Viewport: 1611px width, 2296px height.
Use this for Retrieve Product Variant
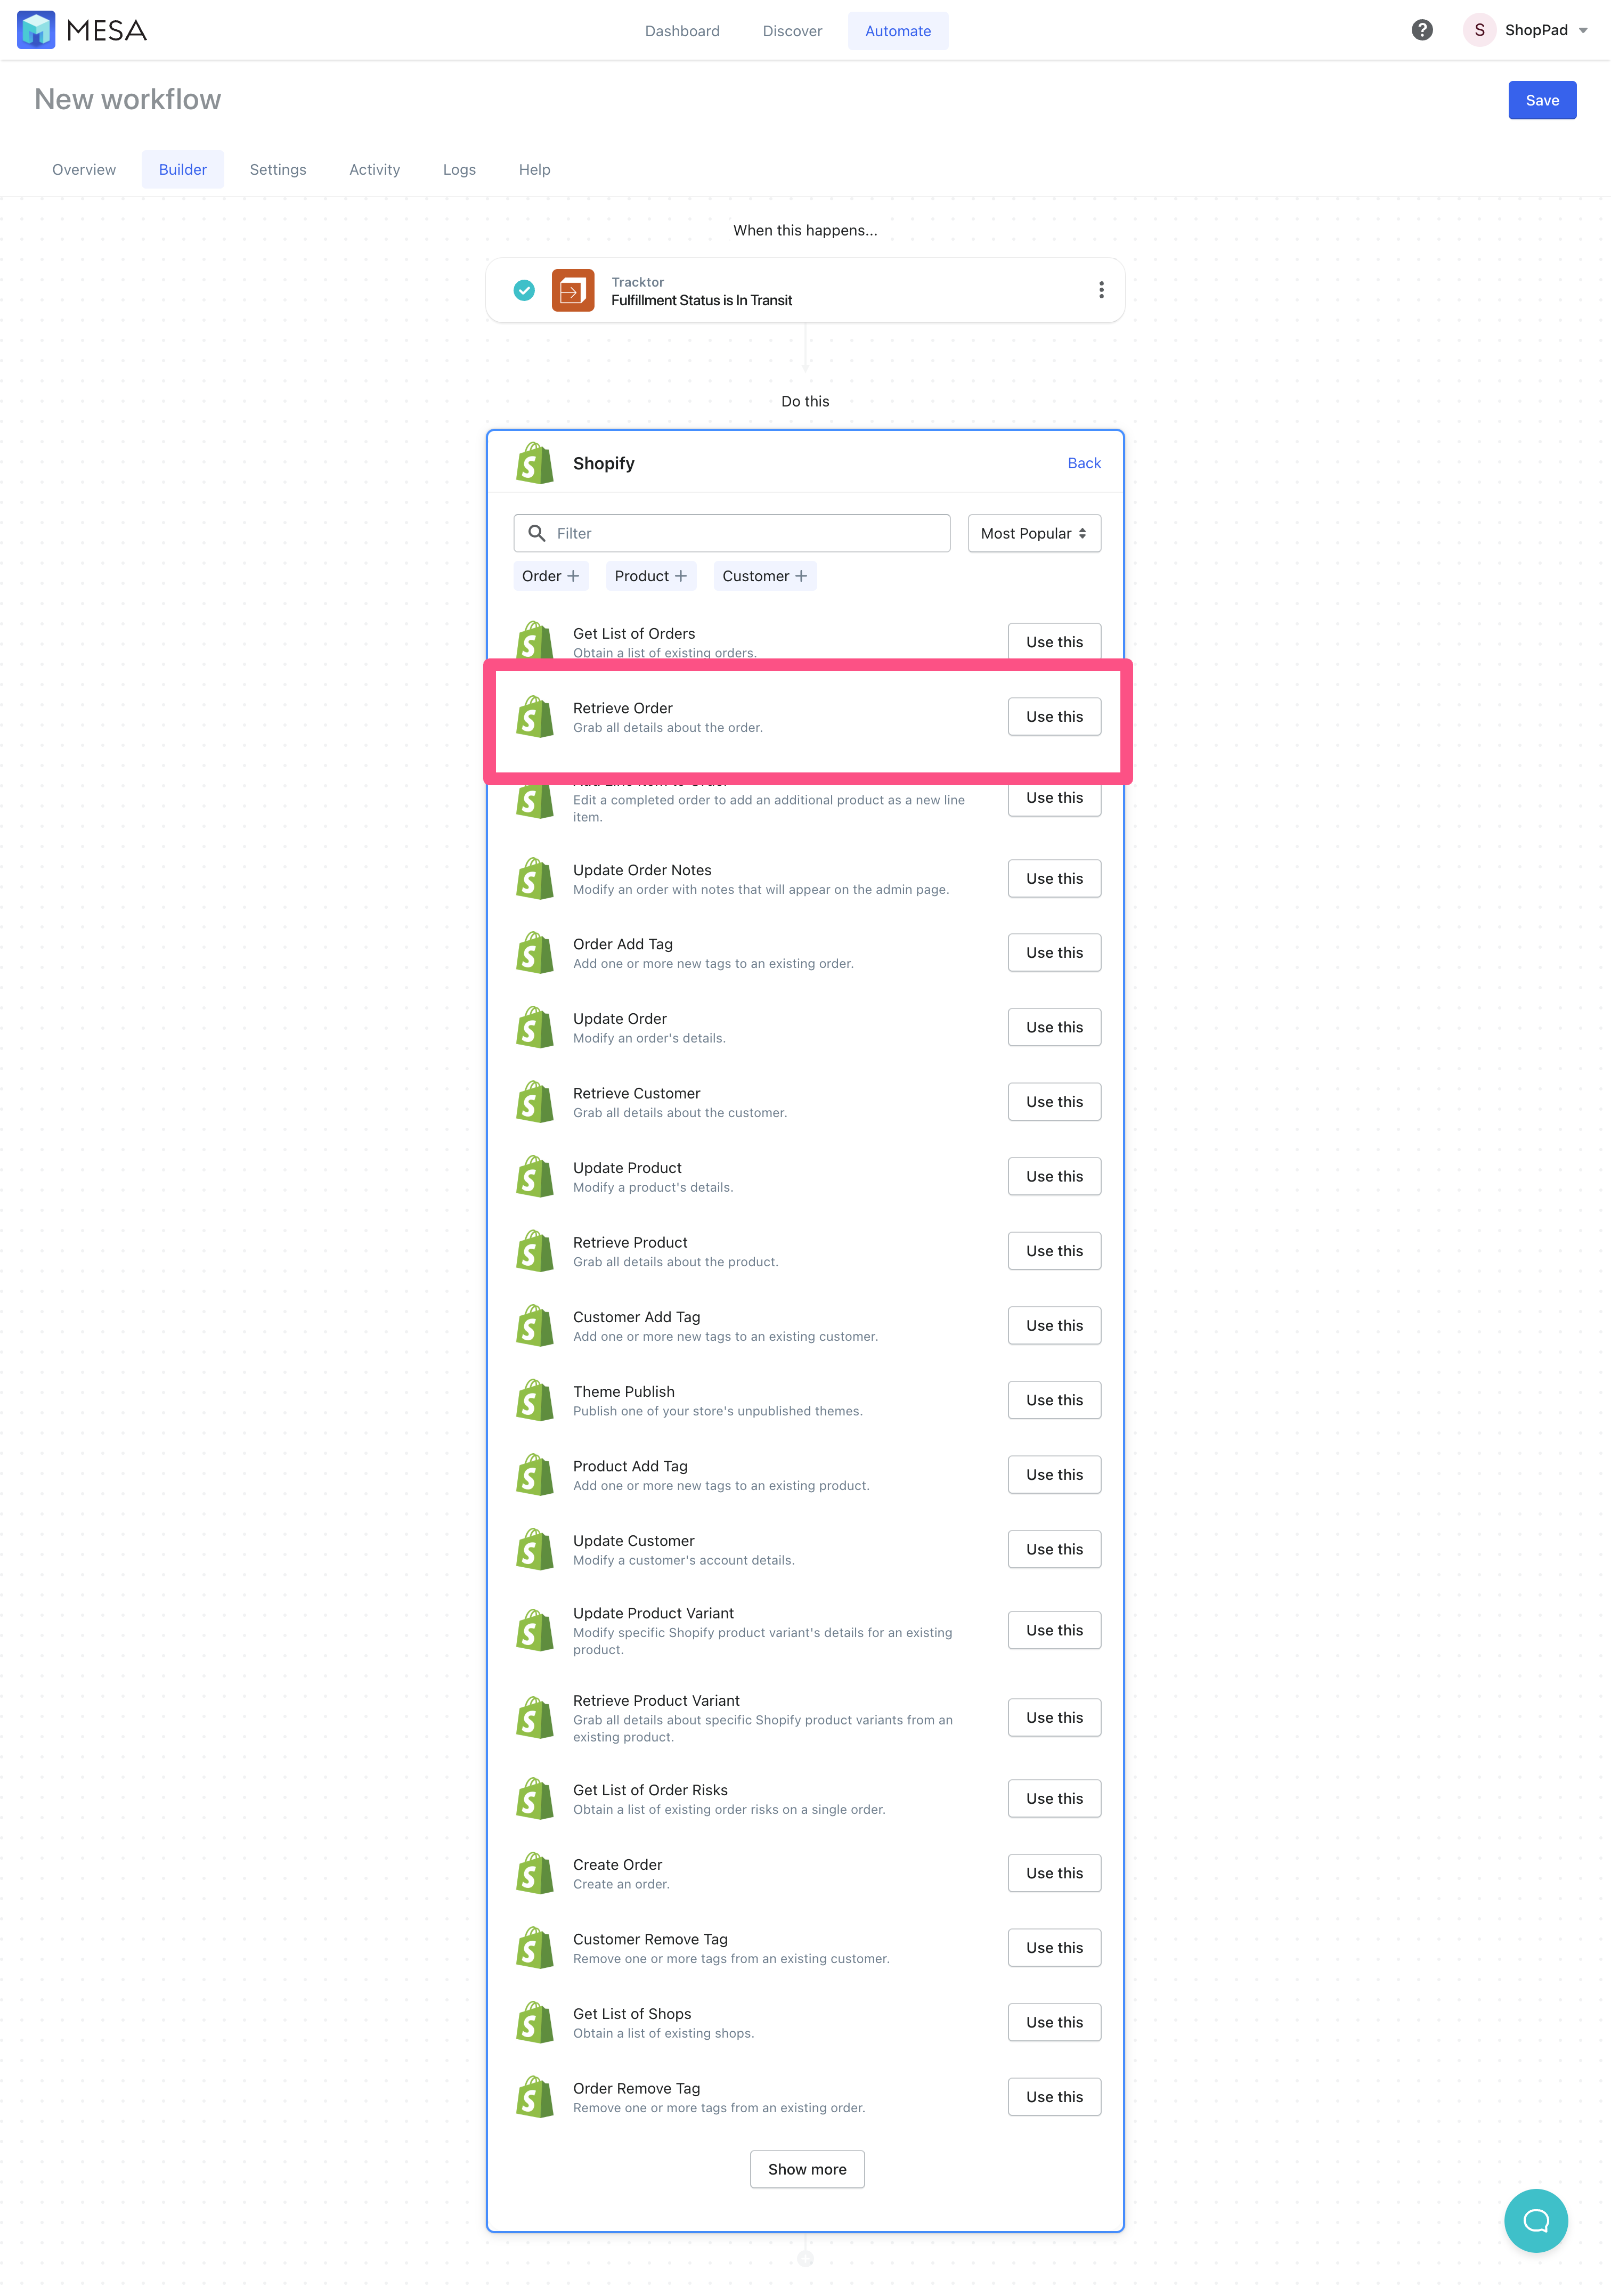click(1054, 1718)
